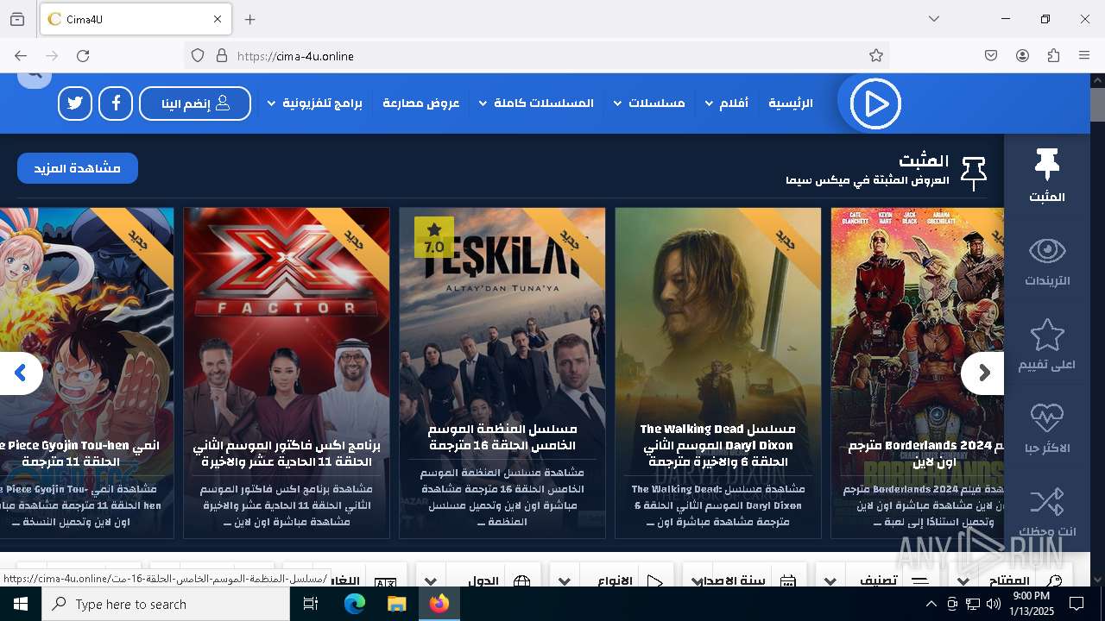Screen dimensions: 1105x621
Task: Open a new browser tab
Action: (250, 19)
